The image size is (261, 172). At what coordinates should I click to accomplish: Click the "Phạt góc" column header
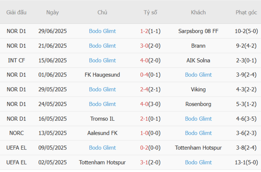[x=246, y=12]
